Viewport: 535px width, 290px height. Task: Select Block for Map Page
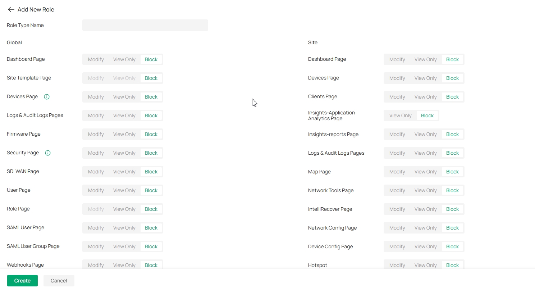452,172
